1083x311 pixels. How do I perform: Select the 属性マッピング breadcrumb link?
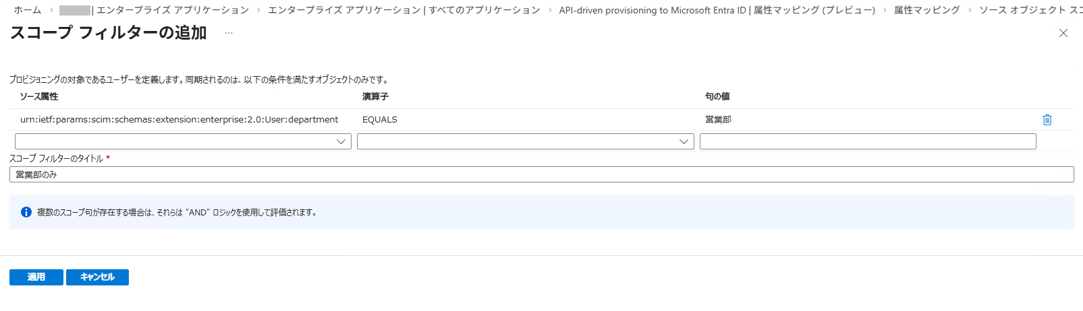click(926, 10)
